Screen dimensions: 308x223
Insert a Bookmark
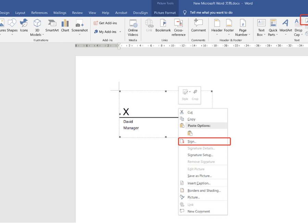[x=163, y=27]
